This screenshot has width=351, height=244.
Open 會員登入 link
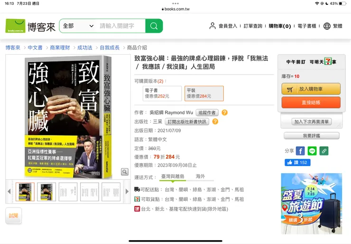(x=228, y=26)
